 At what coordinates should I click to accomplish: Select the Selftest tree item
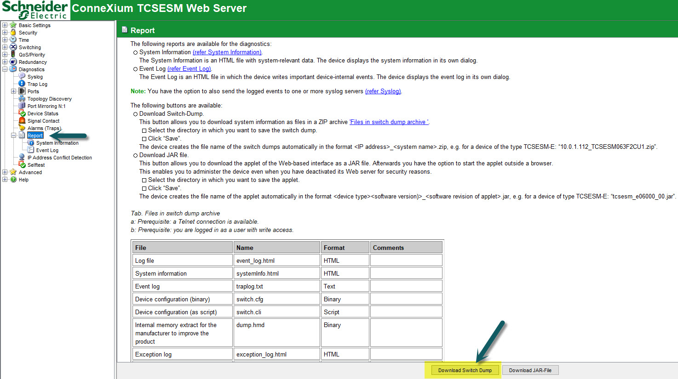36,165
